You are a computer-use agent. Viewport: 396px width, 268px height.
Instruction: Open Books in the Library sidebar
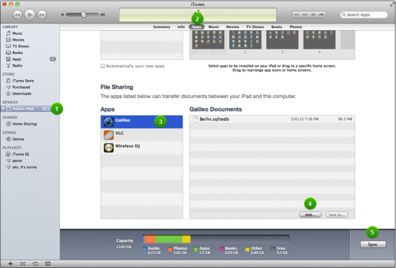[17, 52]
